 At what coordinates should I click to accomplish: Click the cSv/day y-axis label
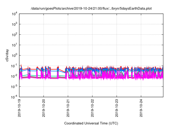(7, 55)
